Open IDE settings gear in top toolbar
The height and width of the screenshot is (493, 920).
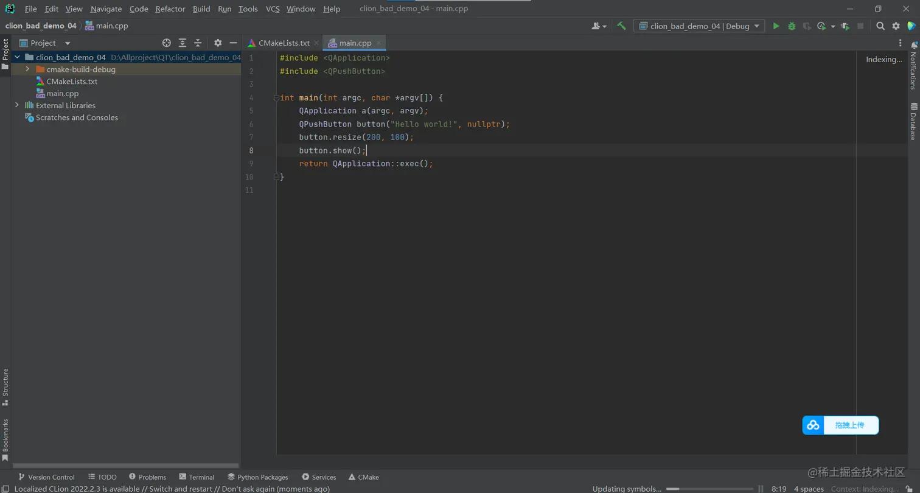pyautogui.click(x=896, y=26)
